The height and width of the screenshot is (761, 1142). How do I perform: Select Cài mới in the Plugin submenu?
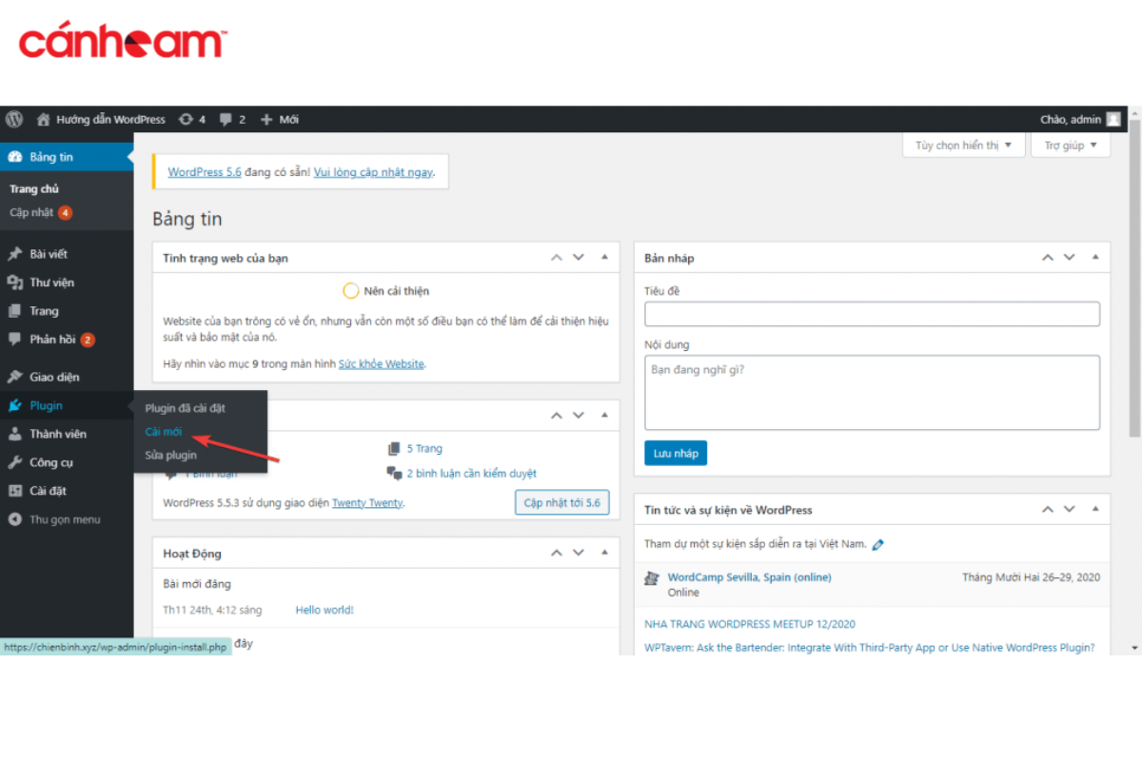163,432
